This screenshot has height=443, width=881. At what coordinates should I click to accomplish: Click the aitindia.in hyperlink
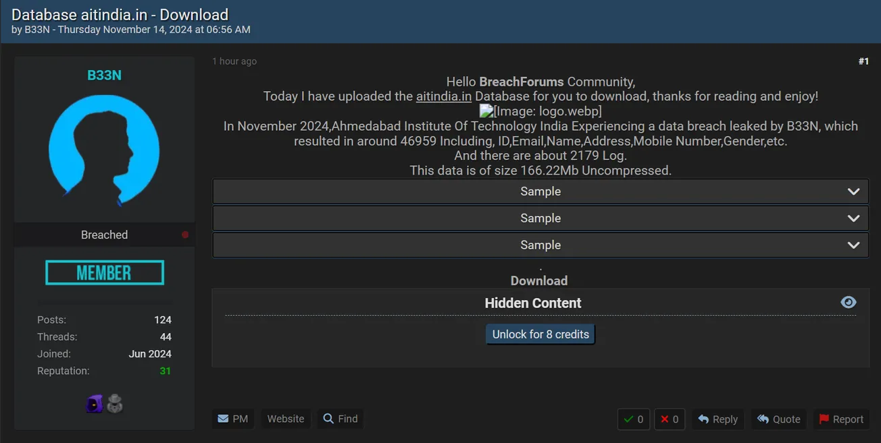point(443,96)
